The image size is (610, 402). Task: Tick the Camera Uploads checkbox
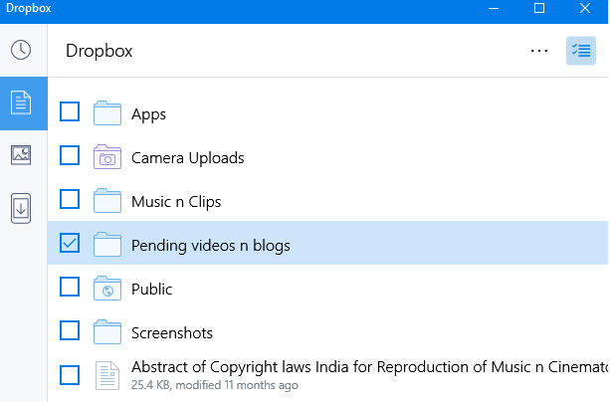tap(70, 156)
